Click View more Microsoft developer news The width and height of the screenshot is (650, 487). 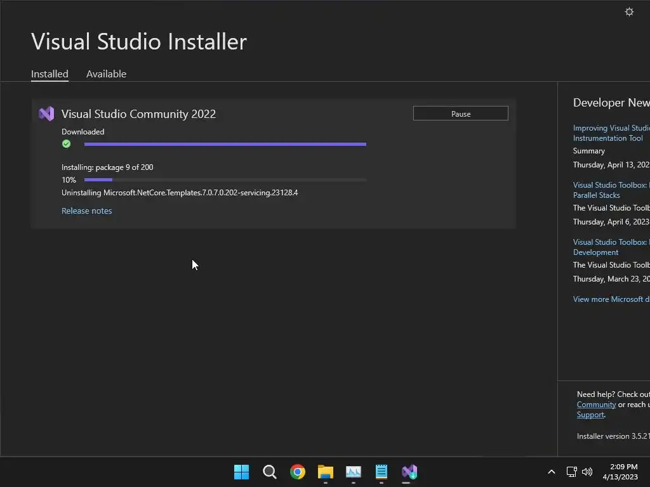click(611, 299)
